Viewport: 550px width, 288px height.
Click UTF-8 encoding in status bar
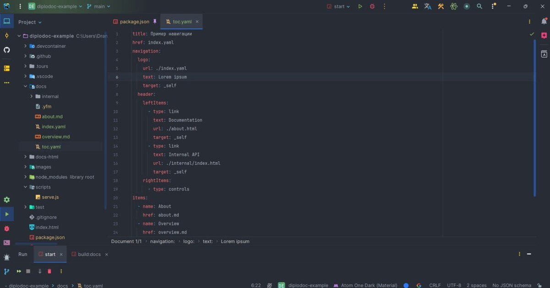pos(454,285)
